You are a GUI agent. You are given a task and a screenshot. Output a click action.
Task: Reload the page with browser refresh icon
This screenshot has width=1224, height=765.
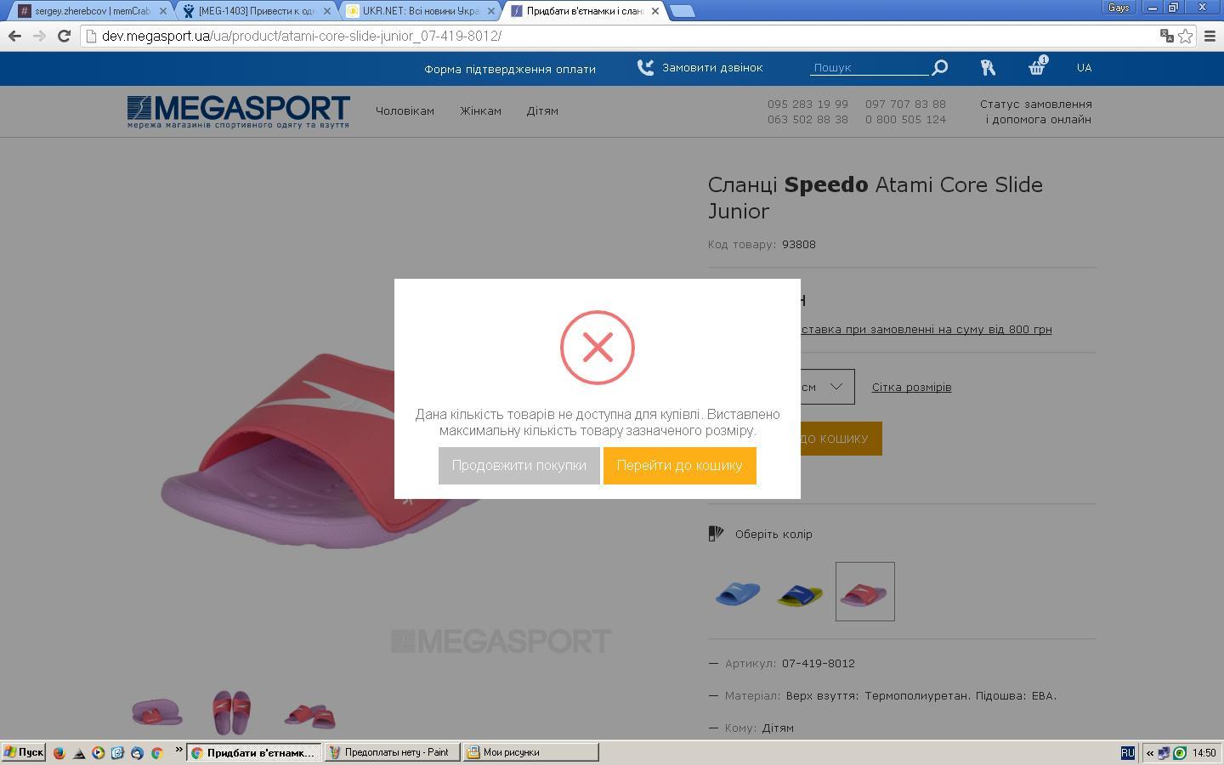point(64,36)
